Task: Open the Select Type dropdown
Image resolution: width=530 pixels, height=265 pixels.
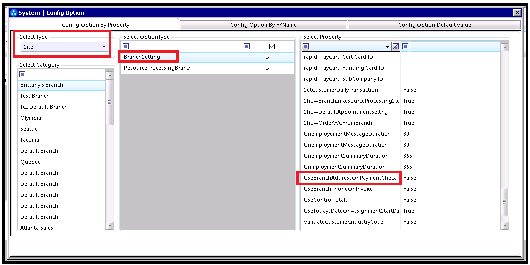Action: 104,47
